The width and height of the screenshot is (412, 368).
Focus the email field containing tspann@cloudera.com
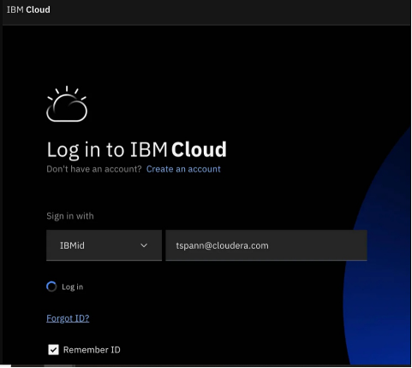click(x=266, y=245)
